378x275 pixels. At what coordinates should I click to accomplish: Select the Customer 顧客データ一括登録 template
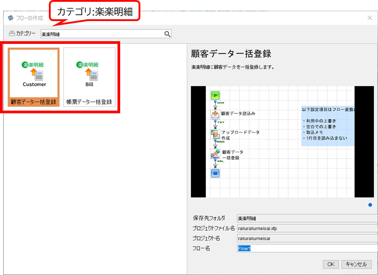[34, 77]
